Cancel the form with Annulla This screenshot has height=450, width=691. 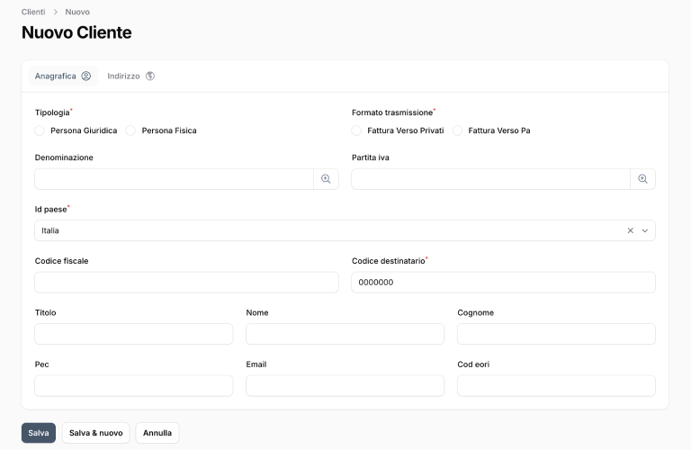pyautogui.click(x=157, y=433)
